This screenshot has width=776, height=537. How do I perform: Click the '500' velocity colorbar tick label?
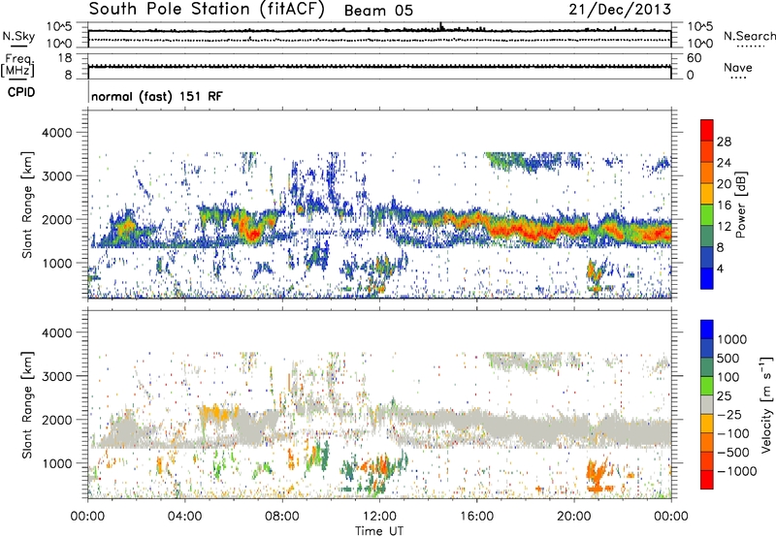tap(730, 358)
